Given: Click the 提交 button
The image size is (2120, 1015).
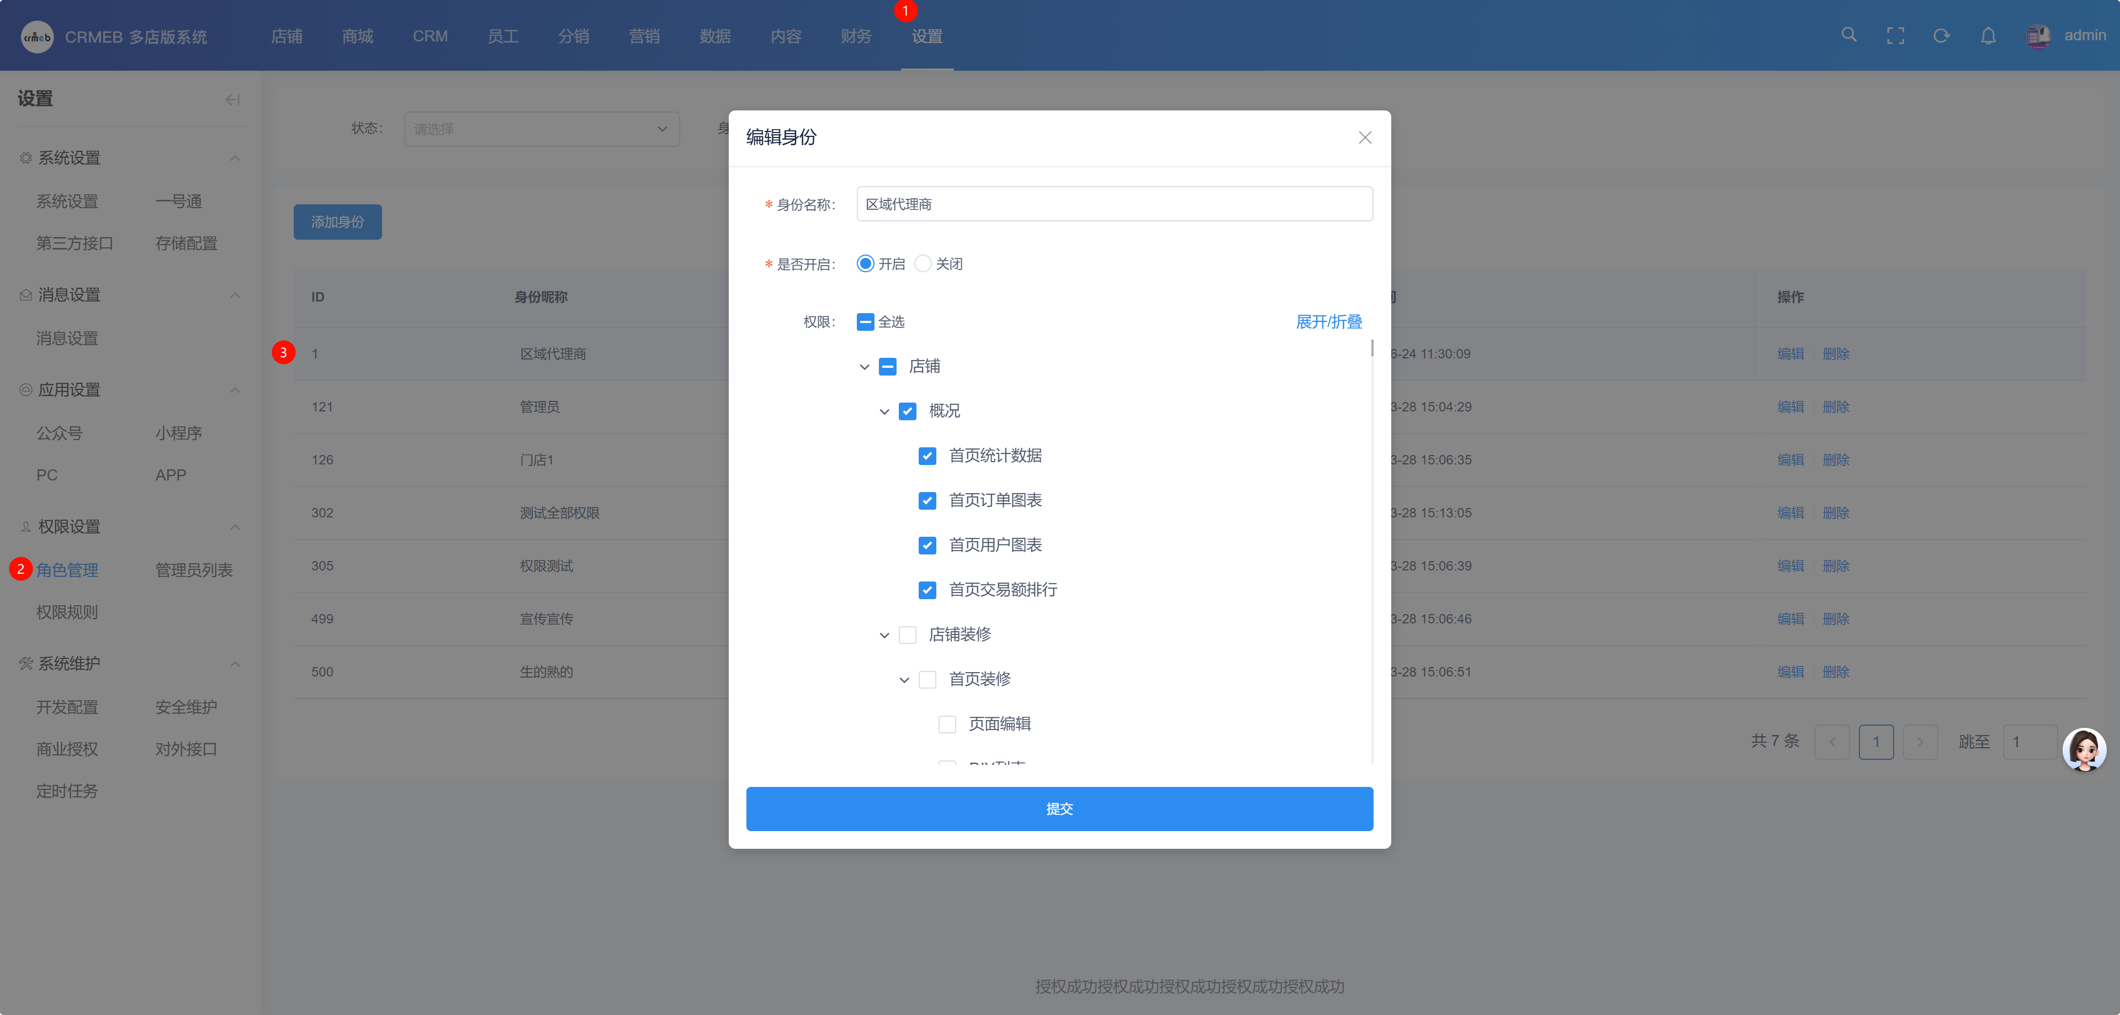Looking at the screenshot, I should coord(1059,808).
